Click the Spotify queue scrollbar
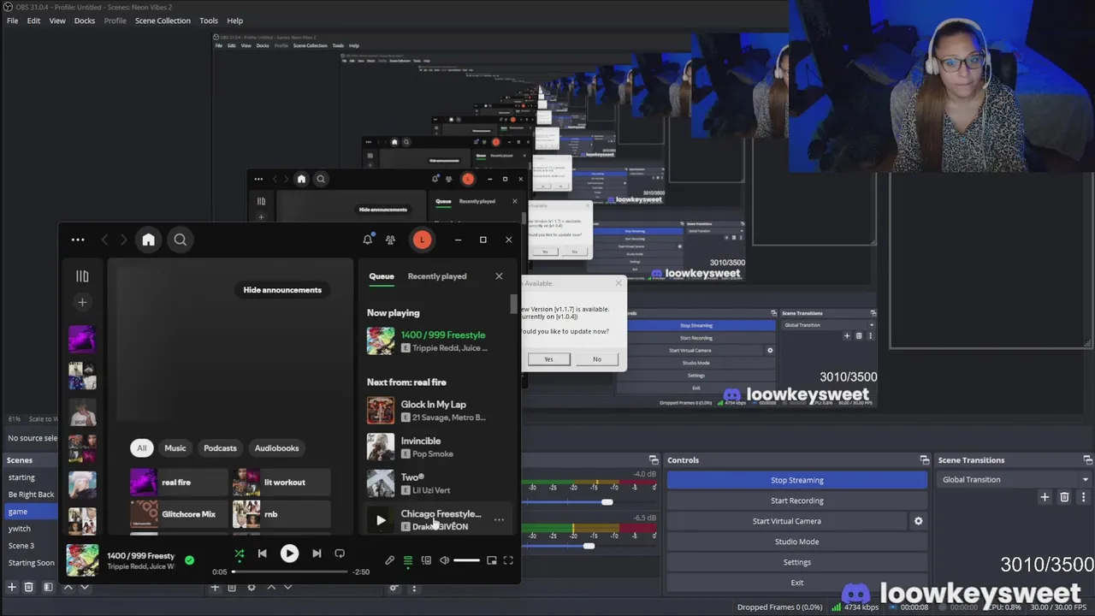This screenshot has width=1095, height=616. point(514,305)
